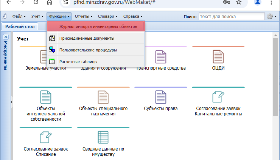
Task: Open the Транспортные средства document icon
Action: click(x=161, y=57)
